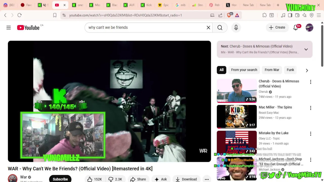Select the From War chip
Viewport: 324px width, 182px height.
click(x=272, y=70)
